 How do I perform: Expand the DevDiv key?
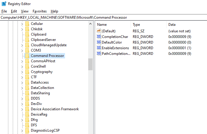click(x=22, y=104)
